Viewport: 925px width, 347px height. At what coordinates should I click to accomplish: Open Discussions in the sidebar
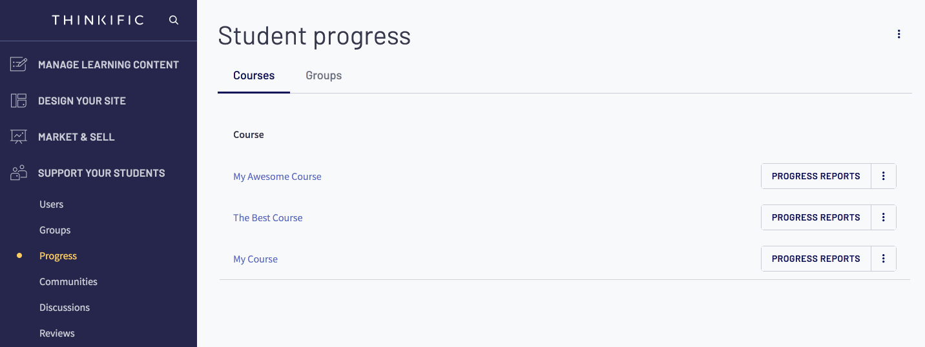[65, 308]
